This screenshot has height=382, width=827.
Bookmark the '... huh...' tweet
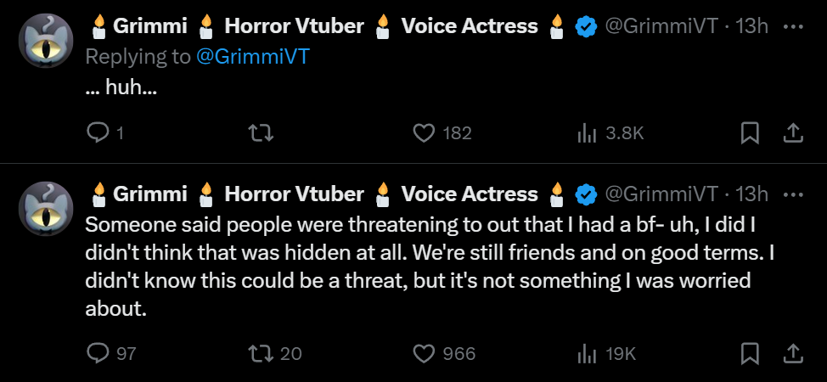tap(750, 133)
